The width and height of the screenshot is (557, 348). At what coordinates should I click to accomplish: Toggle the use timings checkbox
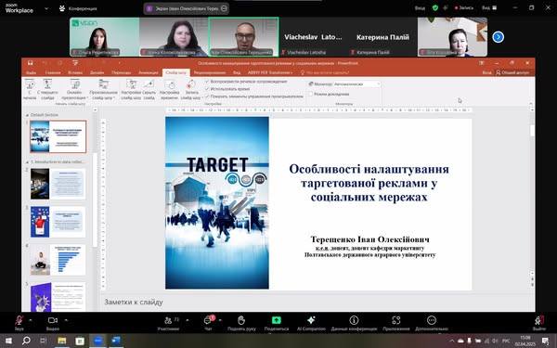tap(207, 89)
